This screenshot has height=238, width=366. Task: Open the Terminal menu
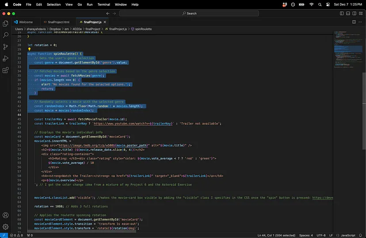(x=103, y=4)
